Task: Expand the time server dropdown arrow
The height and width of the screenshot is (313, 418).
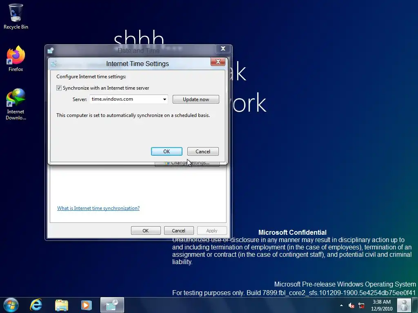Action: click(165, 99)
